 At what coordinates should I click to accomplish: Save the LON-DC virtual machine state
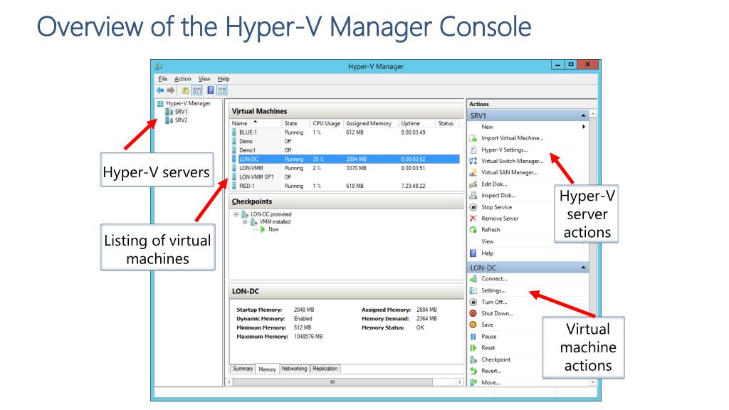tap(487, 325)
